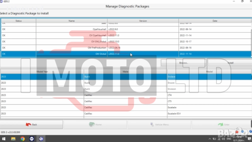Select the OV GM_Global package row

pos(126,41)
